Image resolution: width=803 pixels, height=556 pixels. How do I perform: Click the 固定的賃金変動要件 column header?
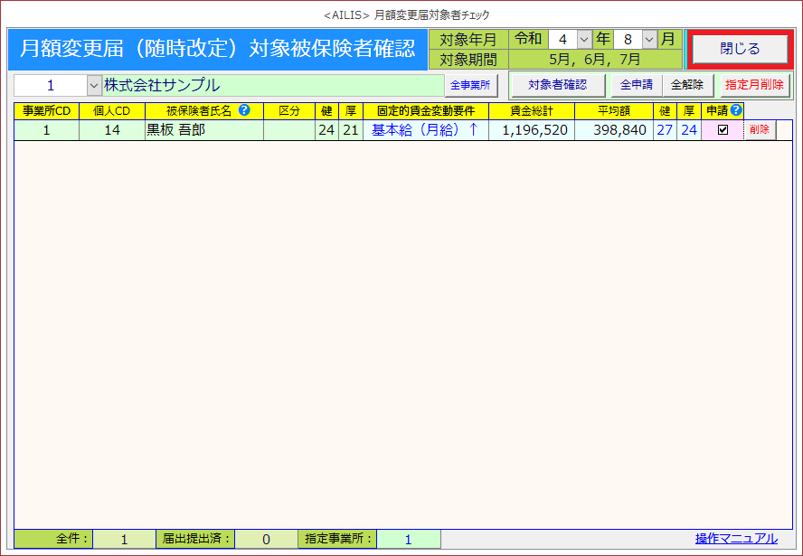(425, 111)
